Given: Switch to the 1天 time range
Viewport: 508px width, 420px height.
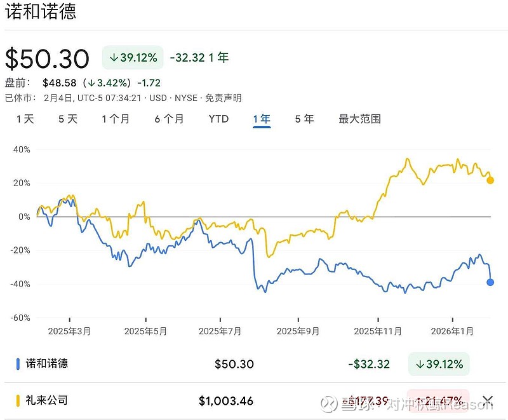Looking at the screenshot, I should pos(25,119).
